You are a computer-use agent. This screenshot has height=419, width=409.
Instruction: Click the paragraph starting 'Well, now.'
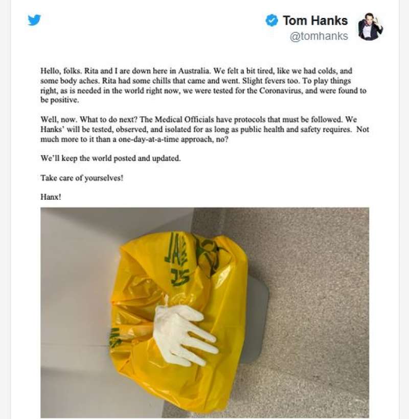point(204,129)
